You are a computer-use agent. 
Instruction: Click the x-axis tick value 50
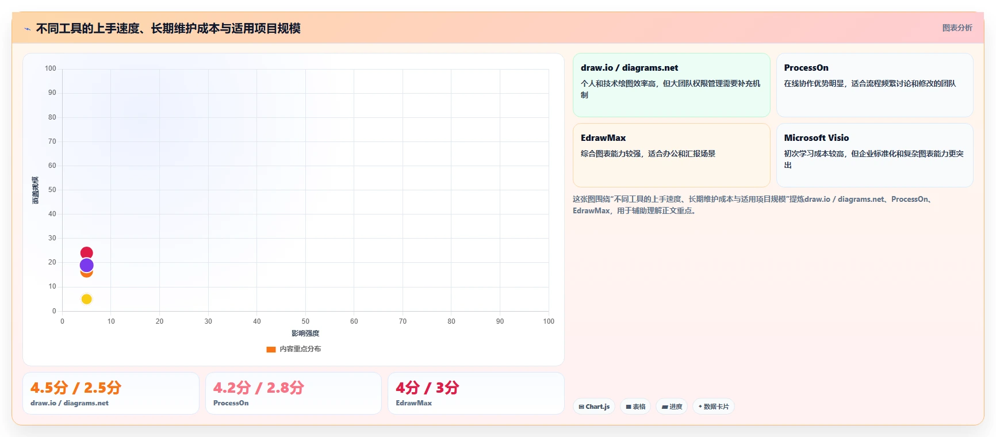click(305, 321)
